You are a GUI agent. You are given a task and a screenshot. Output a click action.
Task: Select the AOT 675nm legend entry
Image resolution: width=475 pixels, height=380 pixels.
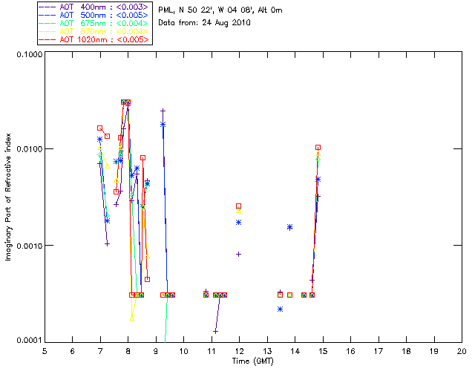[94, 23]
